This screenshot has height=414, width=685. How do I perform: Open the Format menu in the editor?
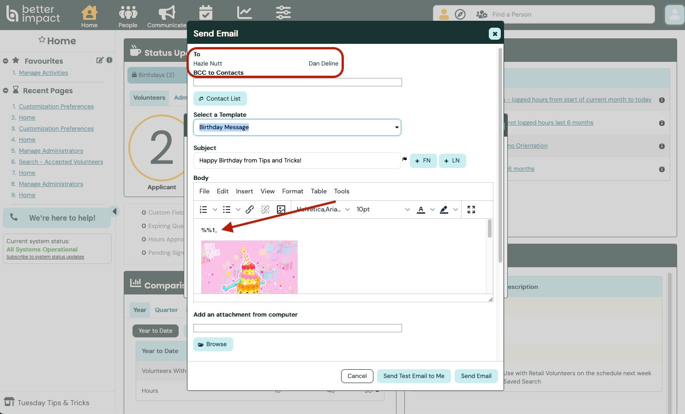[293, 191]
